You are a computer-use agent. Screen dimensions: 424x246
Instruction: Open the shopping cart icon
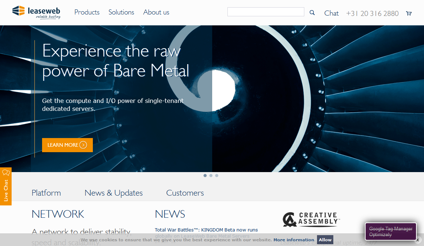click(x=409, y=13)
